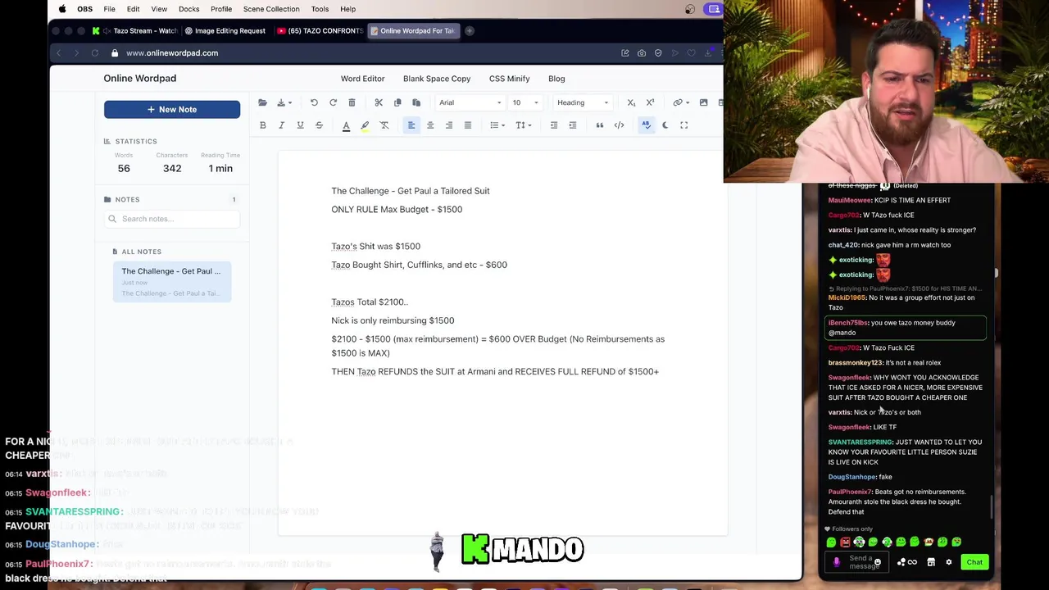Image resolution: width=1049 pixels, height=590 pixels.
Task: Open file with the folder icon
Action: pyautogui.click(x=262, y=102)
